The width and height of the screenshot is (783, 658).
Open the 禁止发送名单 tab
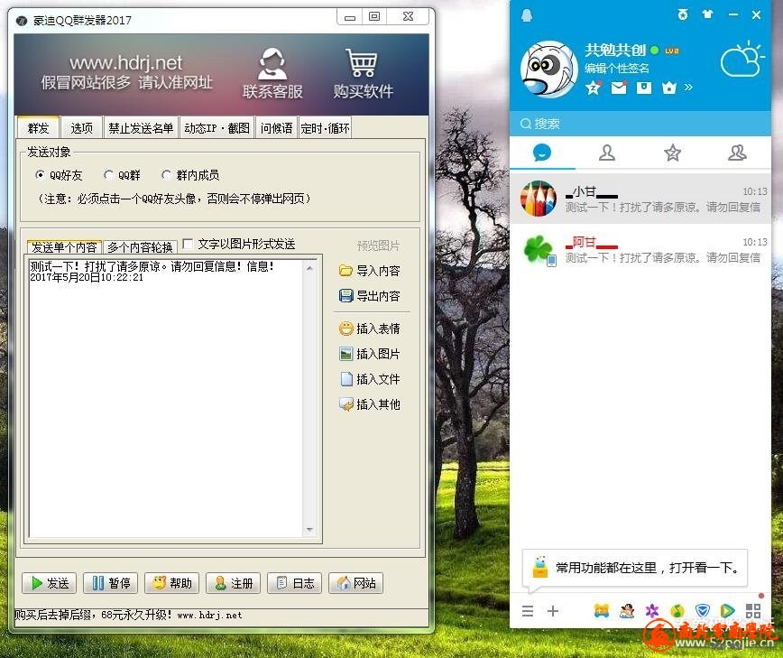tap(141, 128)
